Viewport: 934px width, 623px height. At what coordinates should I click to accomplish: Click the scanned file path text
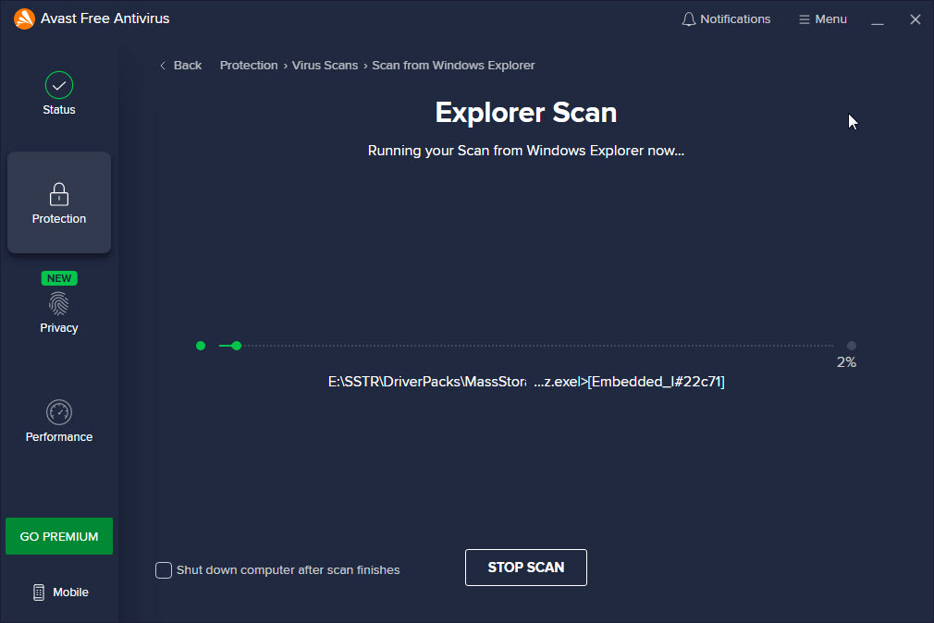point(525,381)
